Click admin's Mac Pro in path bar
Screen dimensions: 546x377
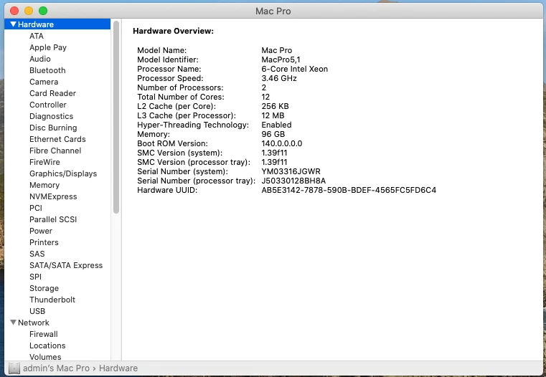[56, 368]
